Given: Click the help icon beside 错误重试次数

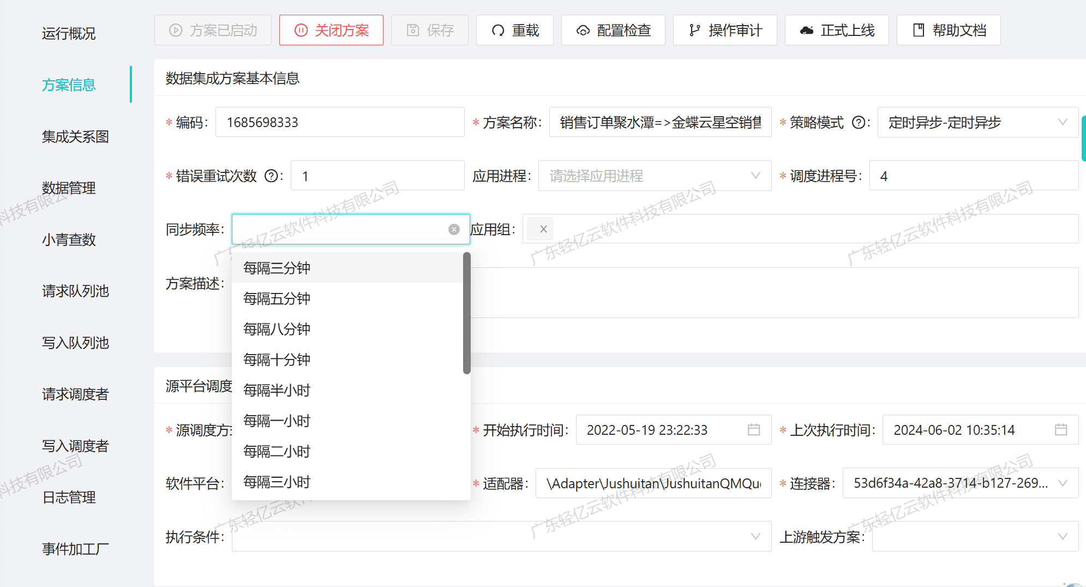Looking at the screenshot, I should (271, 176).
